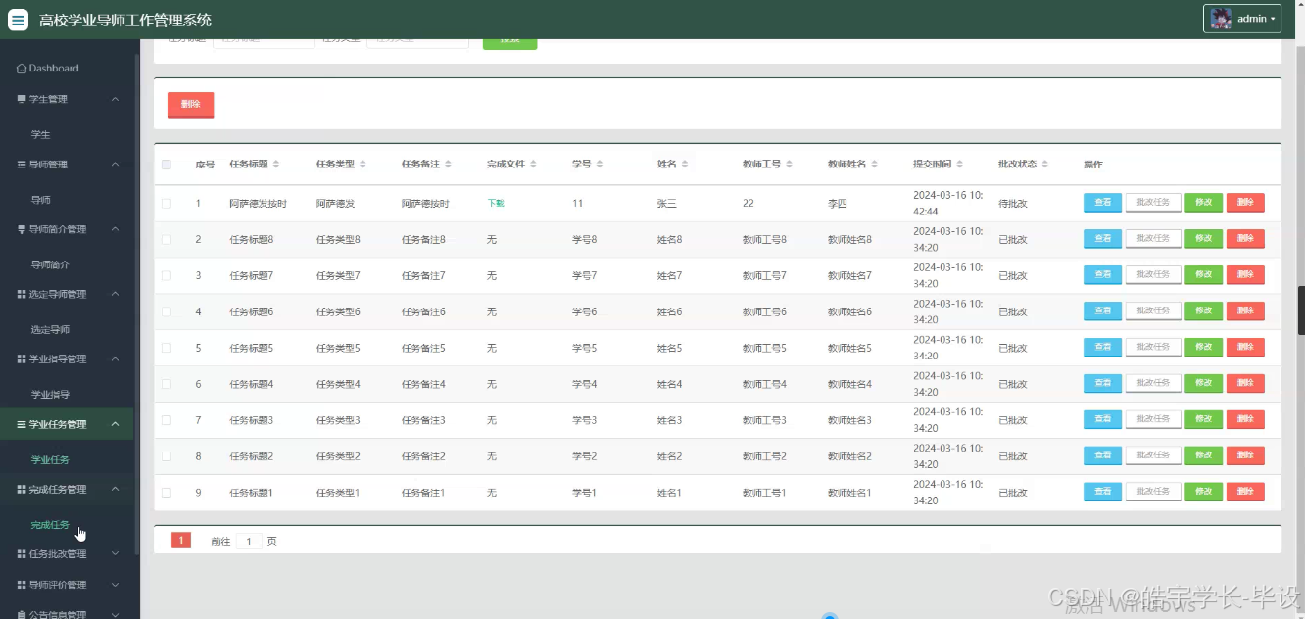This screenshot has height=619, width=1305.
Task: Tick the checkbox for row 任务标题3
Action: [x=167, y=420]
